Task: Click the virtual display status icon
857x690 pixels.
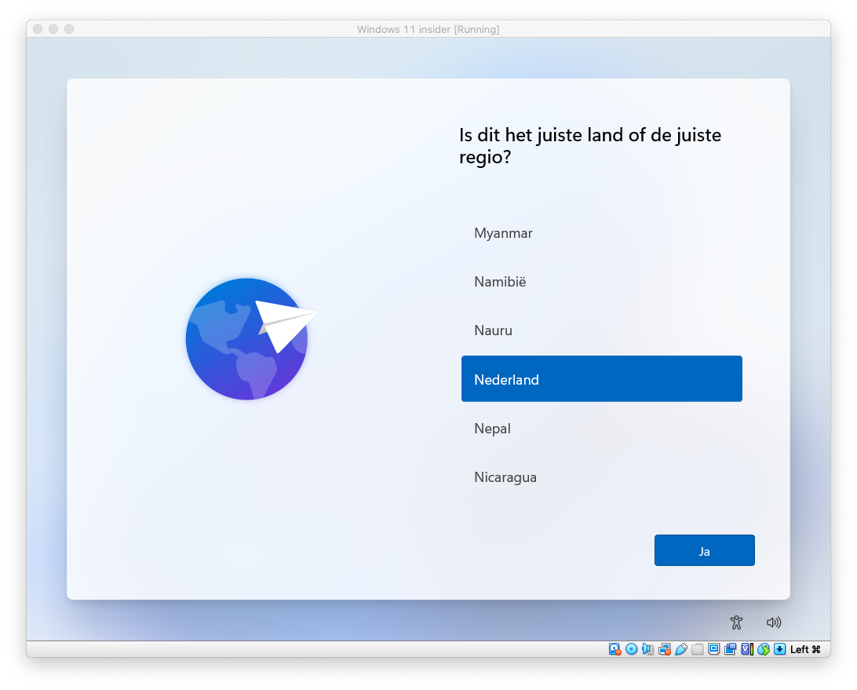Action: pos(713,649)
